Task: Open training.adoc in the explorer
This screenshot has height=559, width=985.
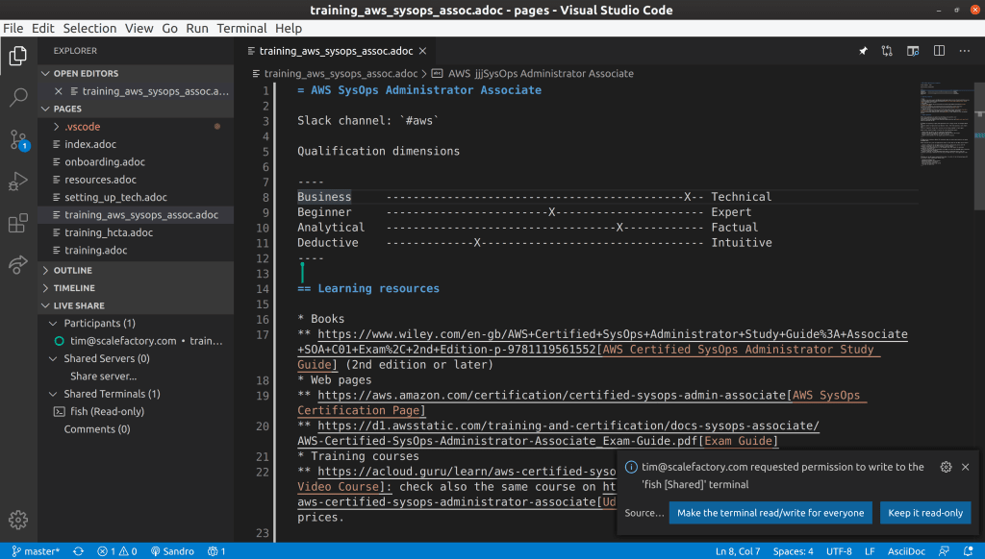Action: (136, 250)
